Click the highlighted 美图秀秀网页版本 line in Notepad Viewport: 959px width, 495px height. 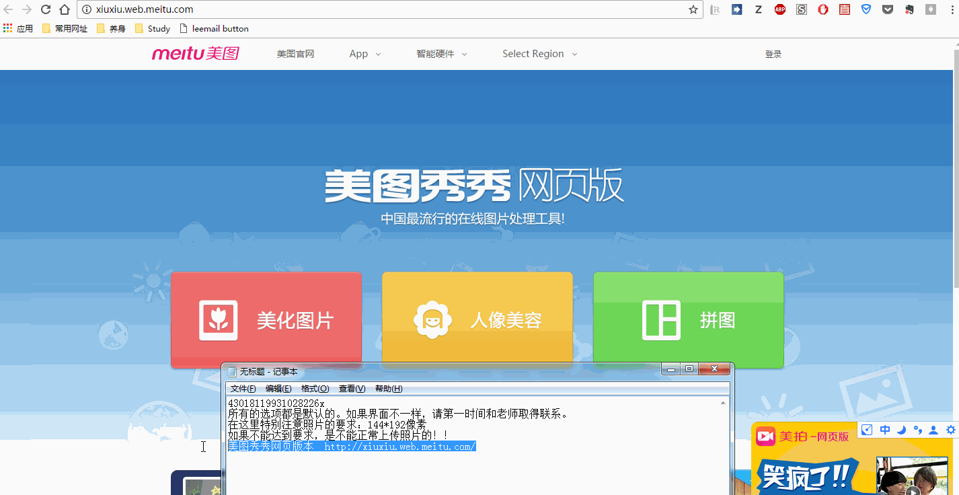click(x=352, y=447)
